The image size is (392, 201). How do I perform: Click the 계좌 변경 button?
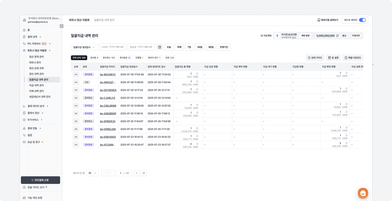305,36
